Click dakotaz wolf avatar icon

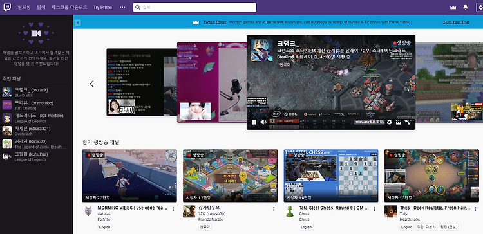(88, 212)
